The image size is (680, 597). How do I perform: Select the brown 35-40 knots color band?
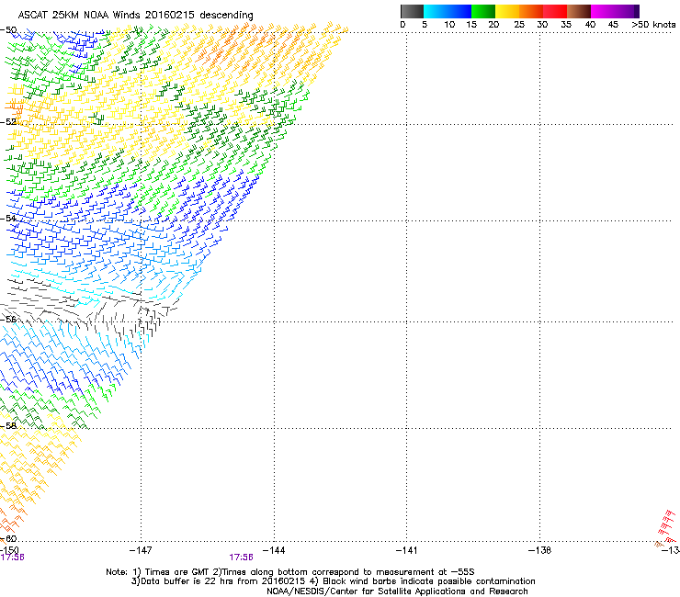(x=579, y=11)
